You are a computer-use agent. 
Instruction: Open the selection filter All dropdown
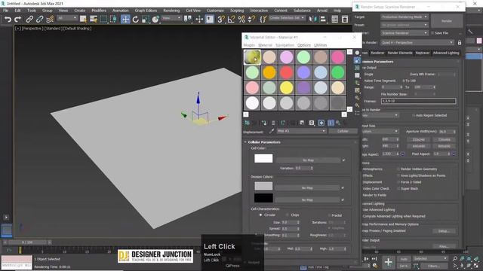click(x=67, y=18)
